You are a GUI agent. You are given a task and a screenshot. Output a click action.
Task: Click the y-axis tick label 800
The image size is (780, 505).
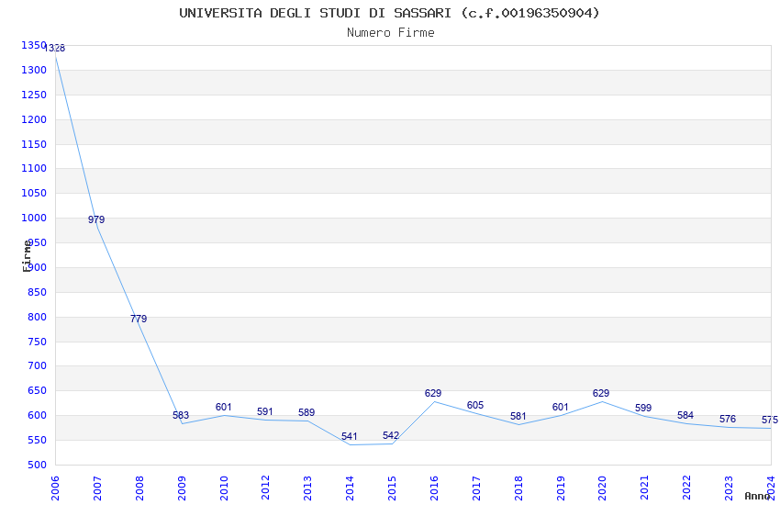[x=37, y=317]
